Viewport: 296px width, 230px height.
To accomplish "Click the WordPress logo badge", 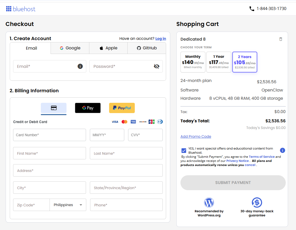I will coord(209,203).
